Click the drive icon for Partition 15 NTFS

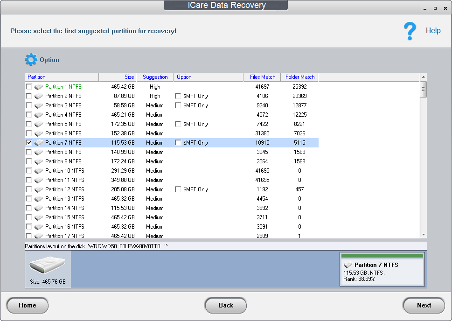39,217
